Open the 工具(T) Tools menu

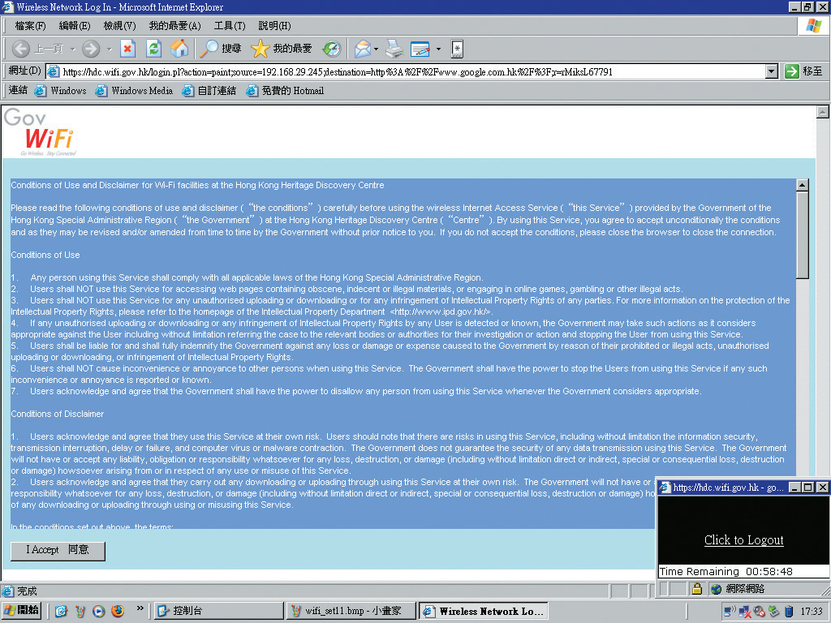[230, 25]
